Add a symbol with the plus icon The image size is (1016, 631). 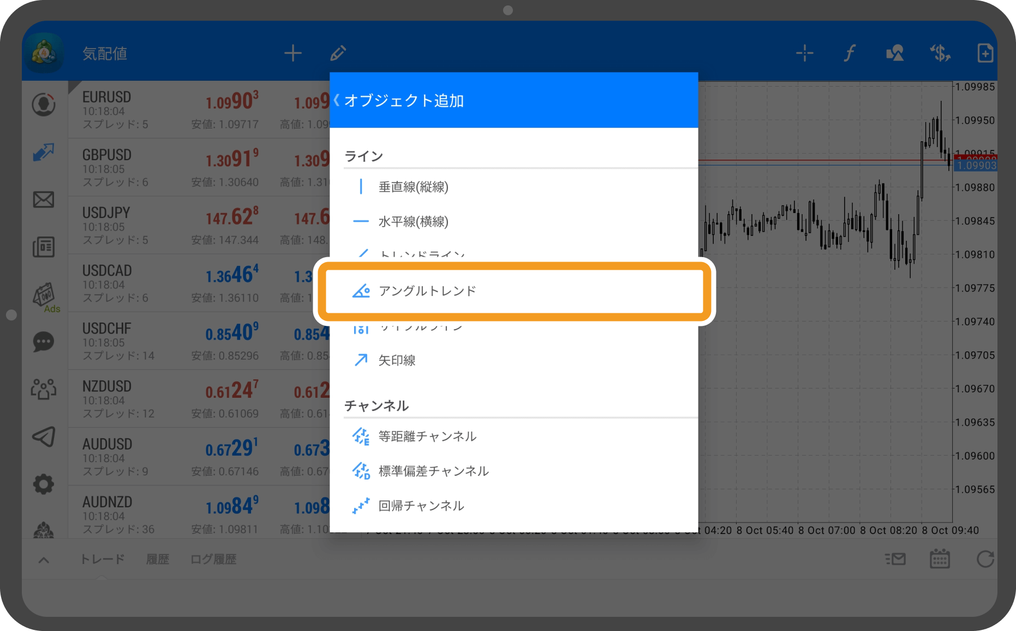click(293, 53)
